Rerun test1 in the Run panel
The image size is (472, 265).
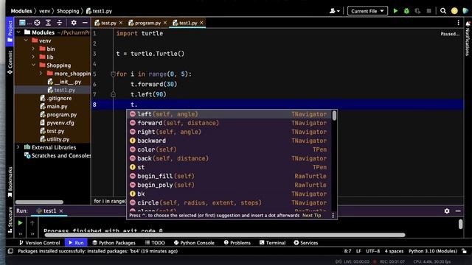coord(20,223)
